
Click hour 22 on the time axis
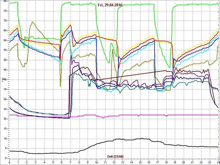pos(201,162)
